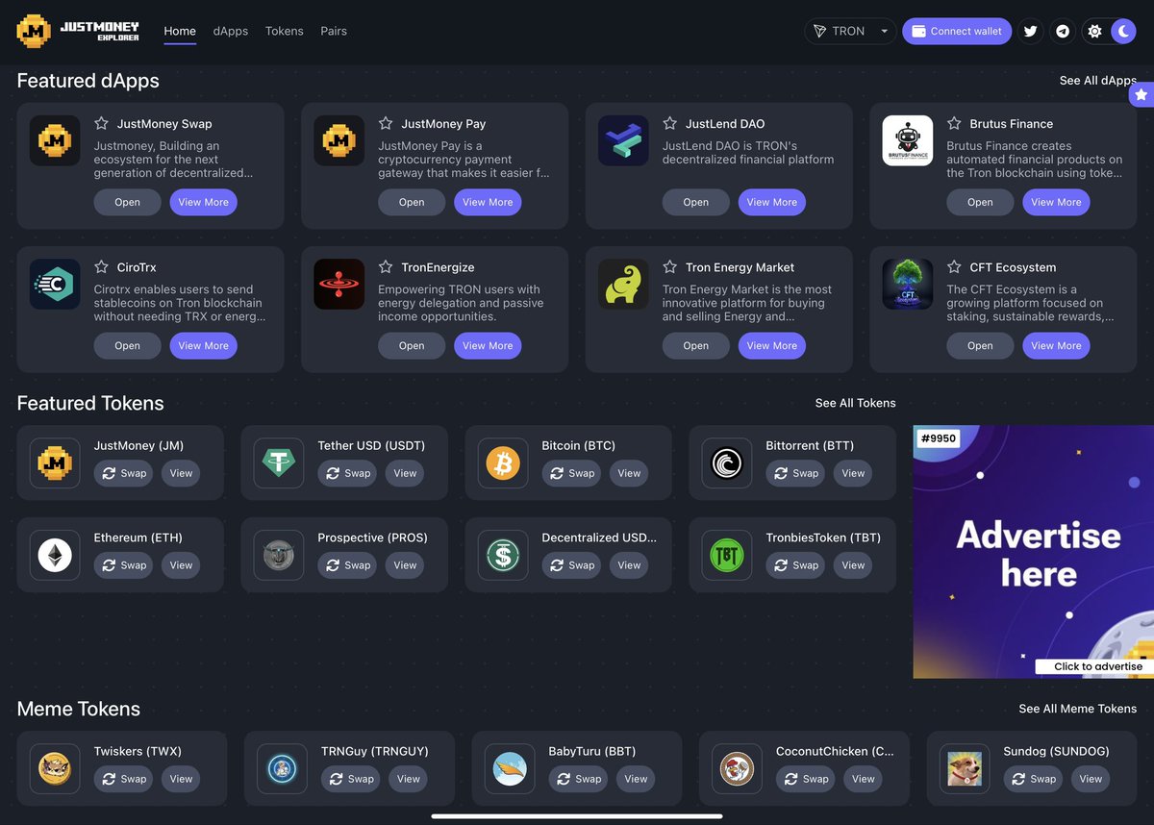Favorite JustLend DAO with star

(x=669, y=123)
